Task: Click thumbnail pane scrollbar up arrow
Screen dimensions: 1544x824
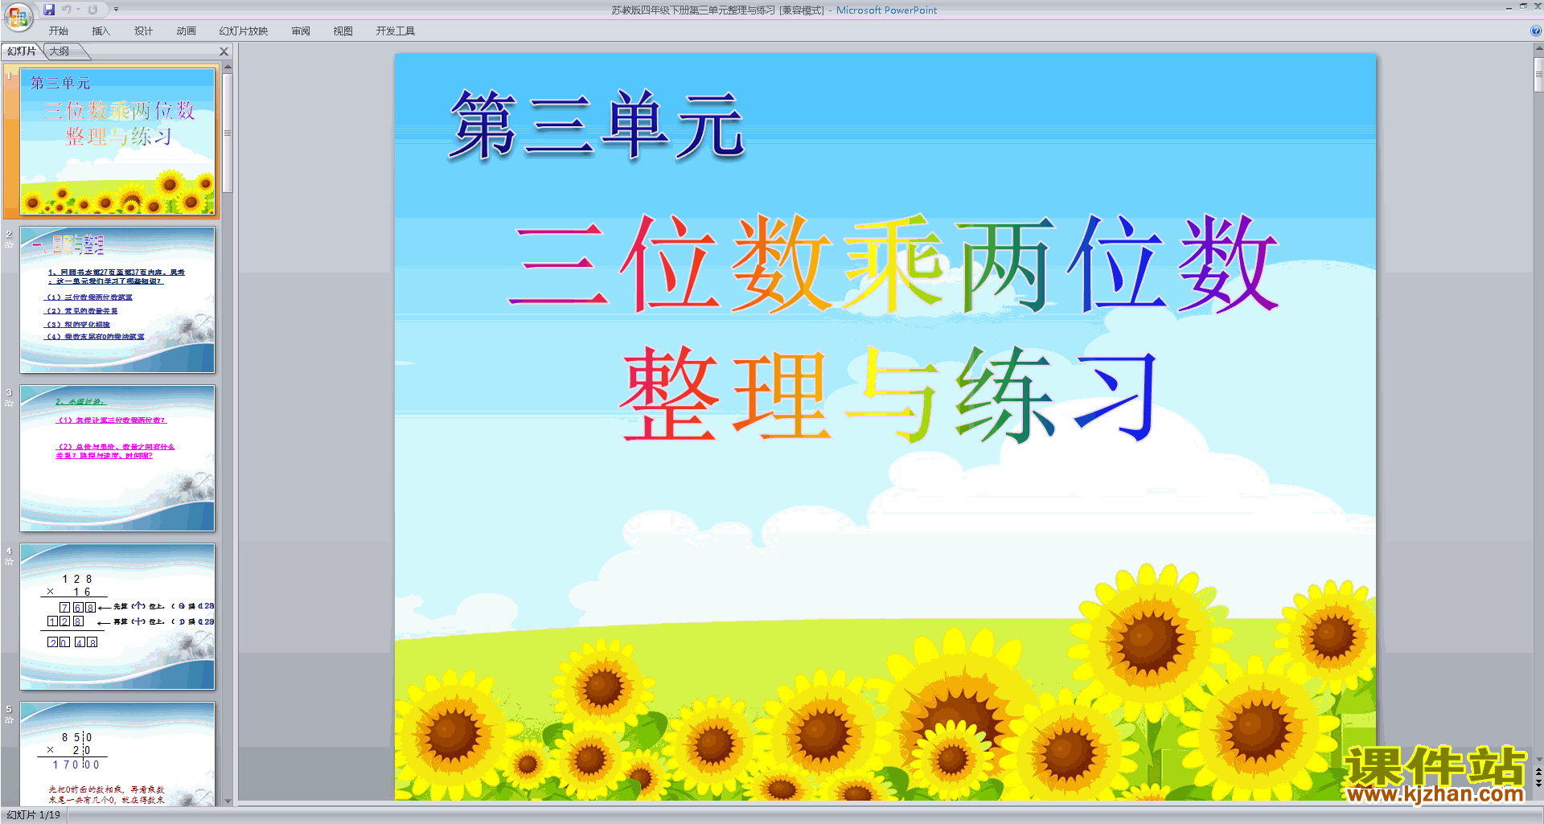Action: 228,67
